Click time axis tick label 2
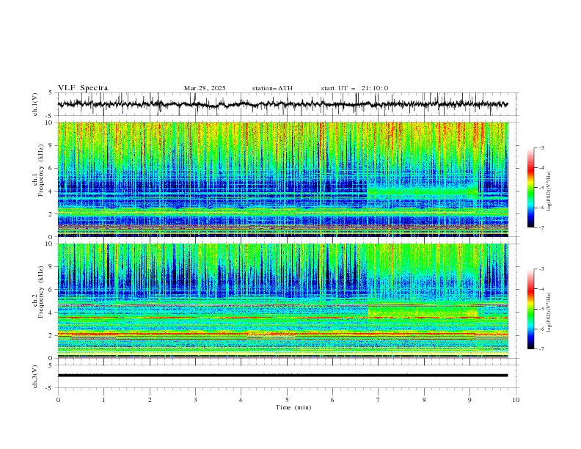The height and width of the screenshot is (449, 581). click(x=150, y=400)
